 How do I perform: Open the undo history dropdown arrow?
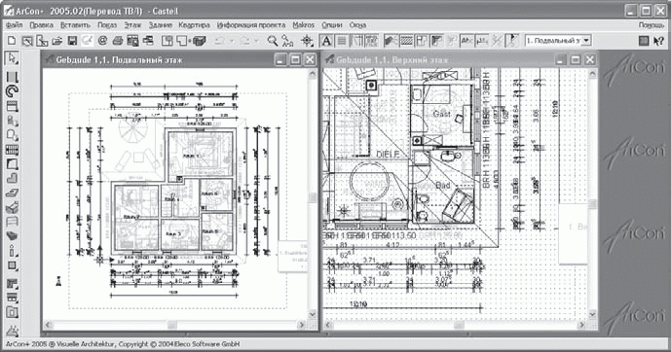point(232,41)
